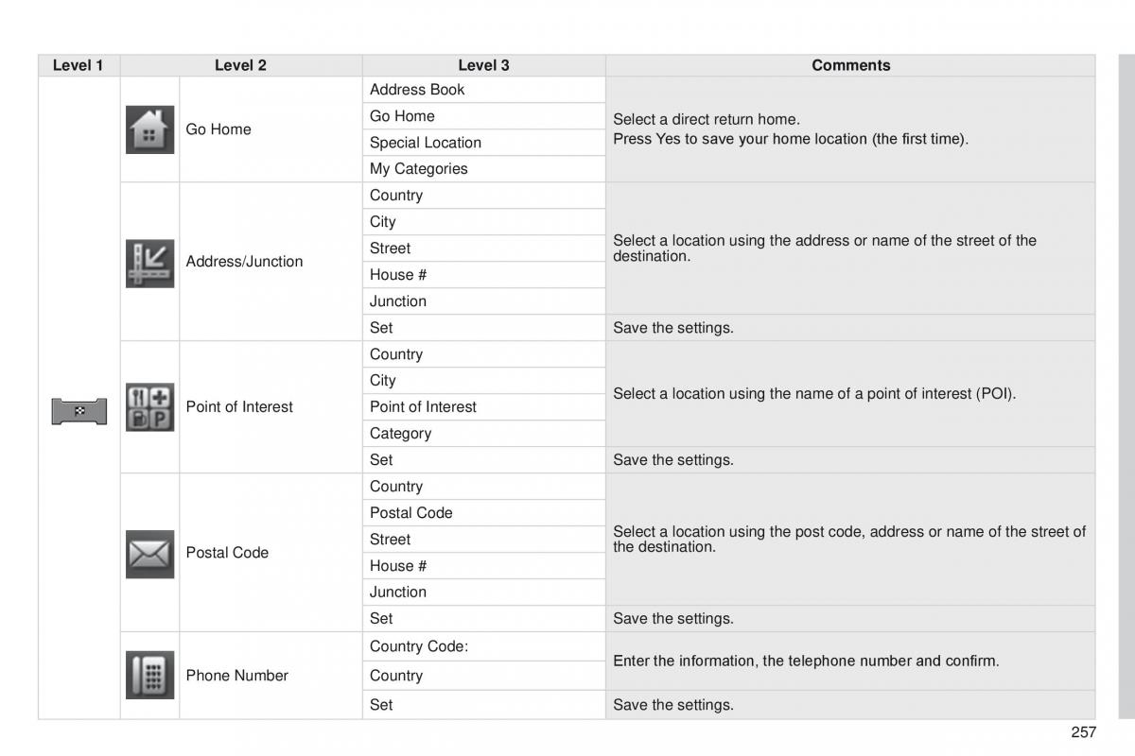Screen dimensions: 1135x756
Task: Select City under Address/Junction
Action: tap(483, 222)
